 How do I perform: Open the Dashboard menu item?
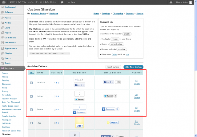10,7
